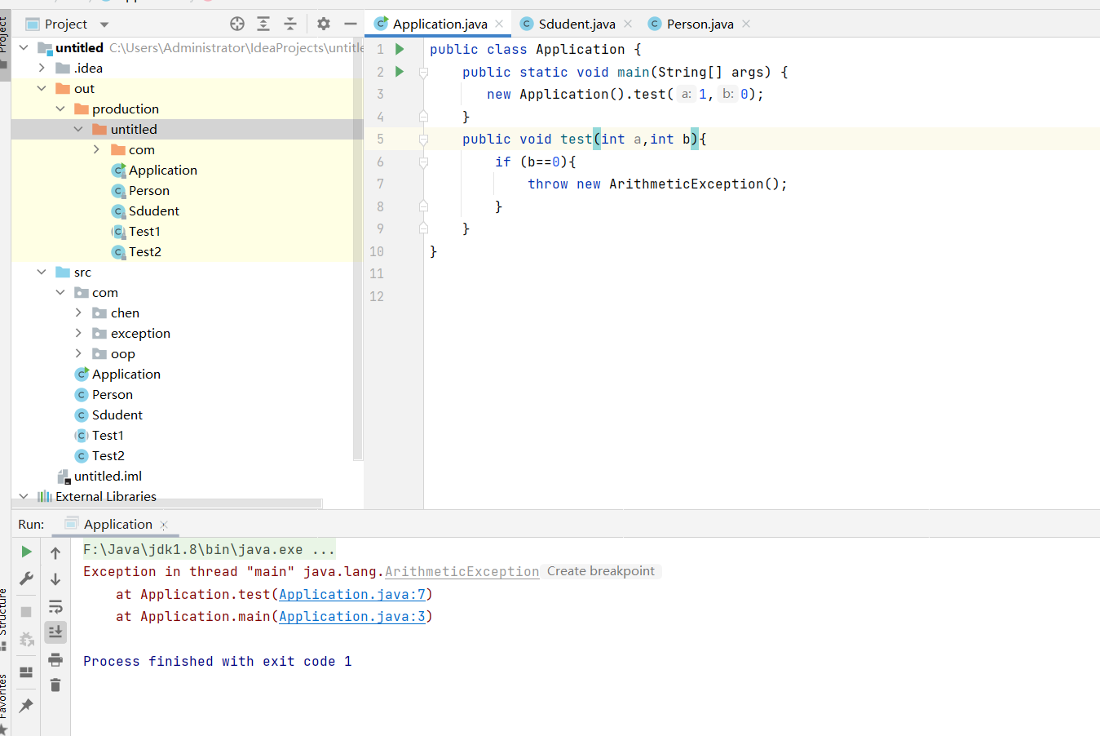The height and width of the screenshot is (736, 1100).
Task: Clear console output with trash icon
Action: point(55,685)
